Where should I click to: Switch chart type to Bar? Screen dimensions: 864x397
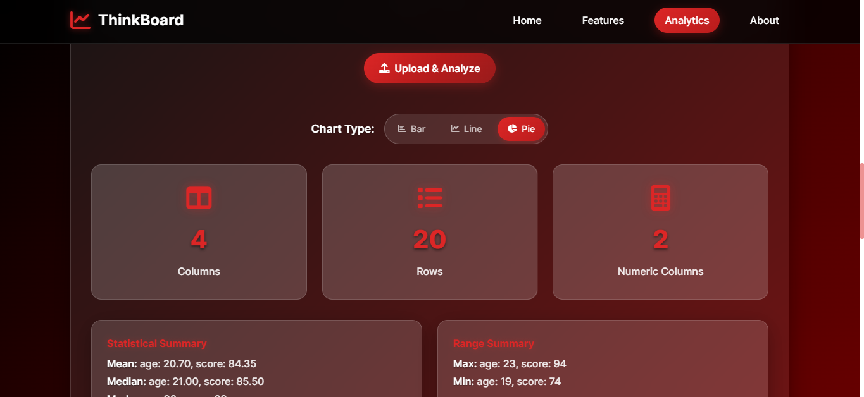point(411,128)
